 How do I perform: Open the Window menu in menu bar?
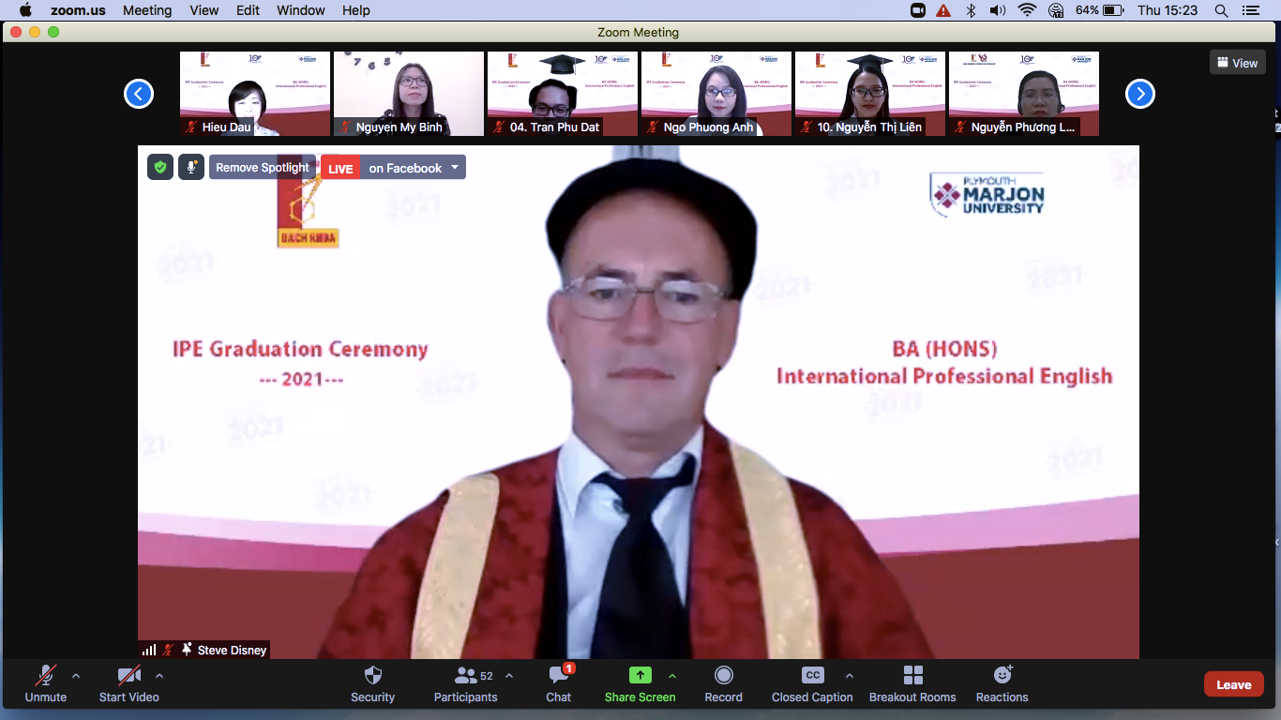[300, 10]
